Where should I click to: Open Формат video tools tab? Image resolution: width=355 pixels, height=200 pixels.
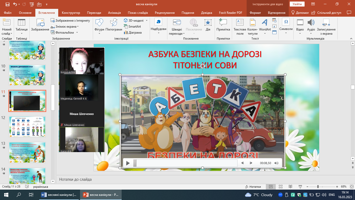(255, 12)
